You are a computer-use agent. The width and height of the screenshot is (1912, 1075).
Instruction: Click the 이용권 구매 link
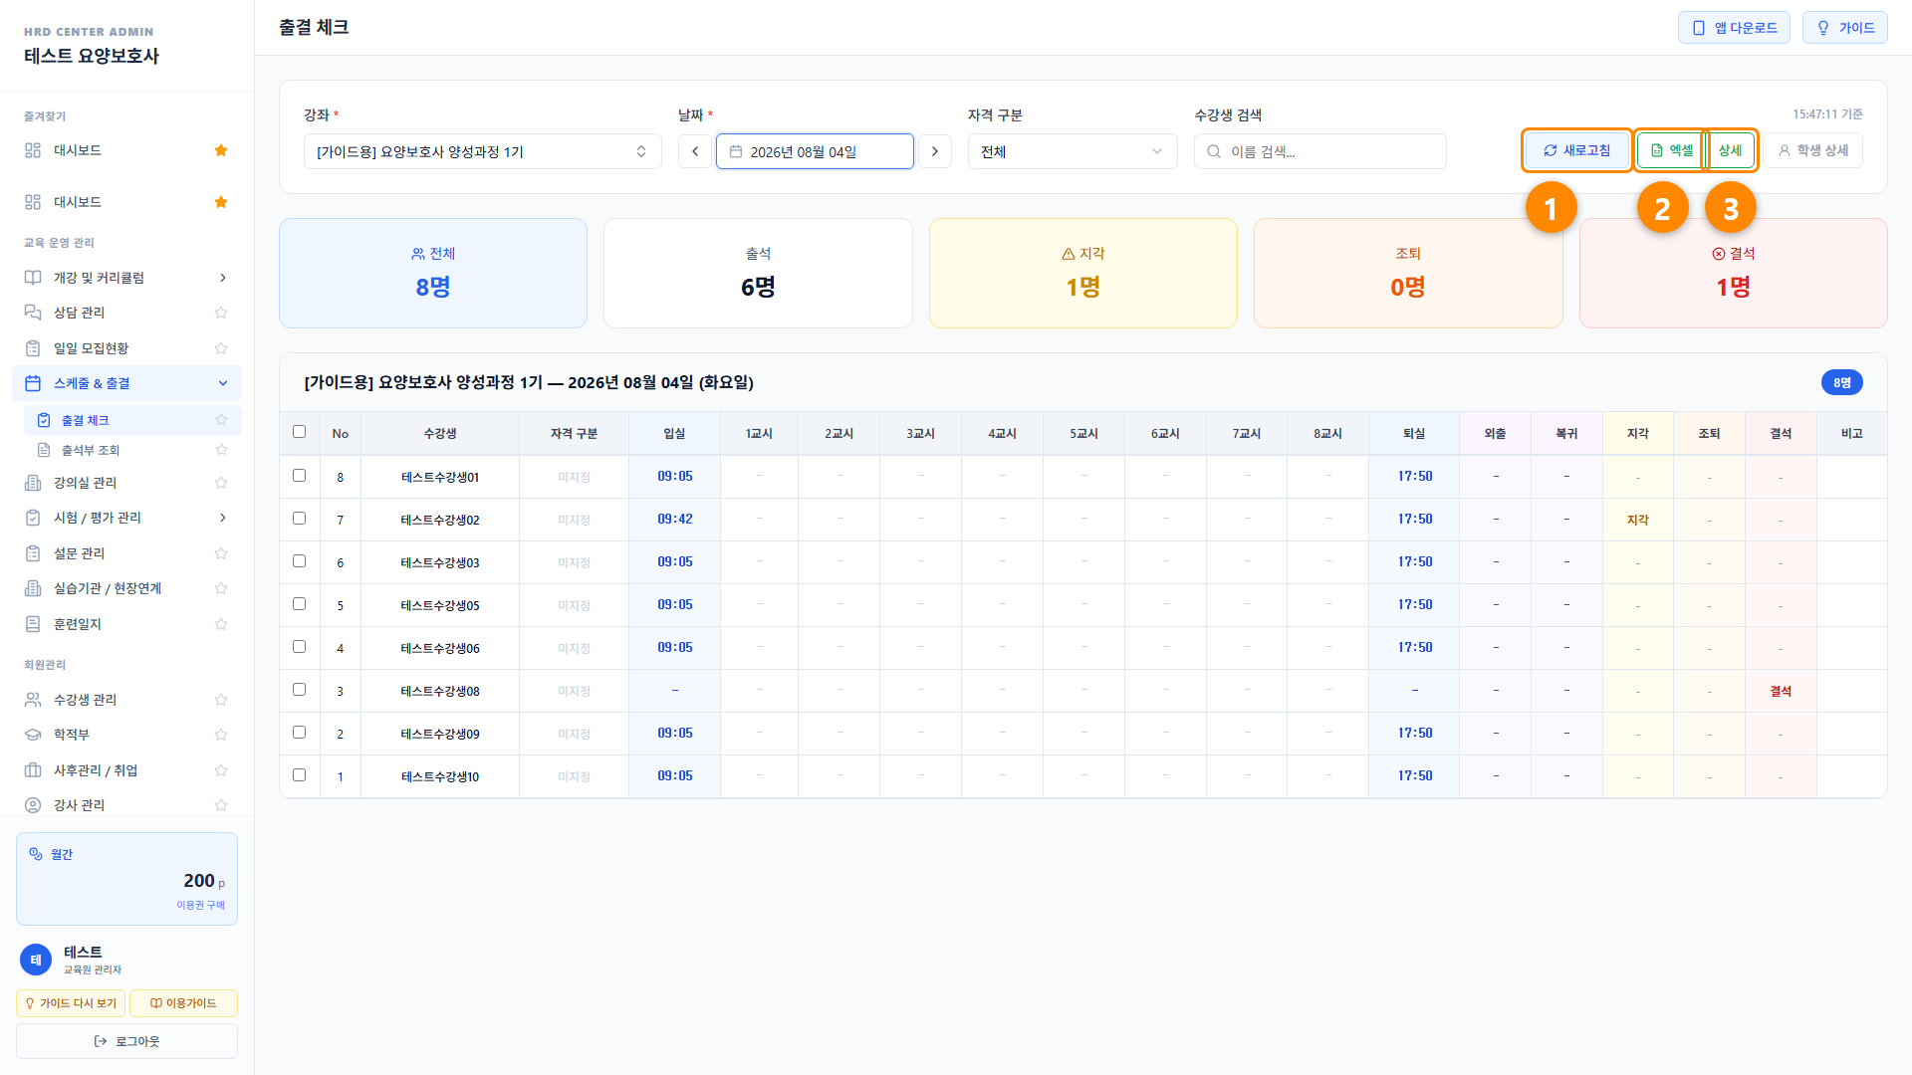201,905
